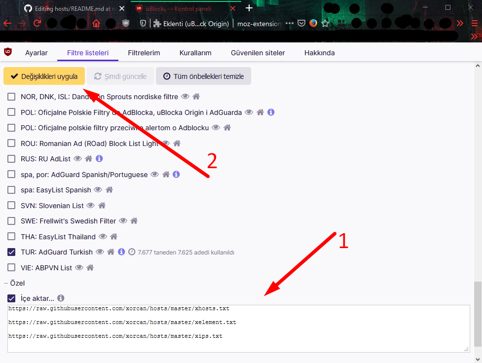
Task: Switch to the Filtrelerim tab
Action: tap(144, 53)
